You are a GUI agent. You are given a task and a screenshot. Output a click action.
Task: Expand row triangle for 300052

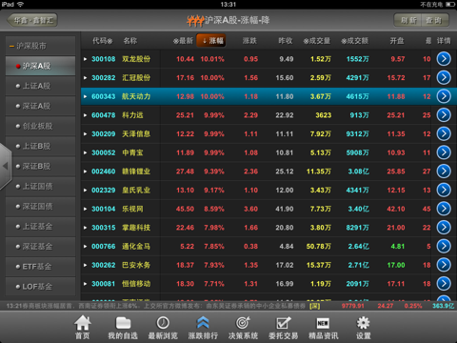click(85, 152)
